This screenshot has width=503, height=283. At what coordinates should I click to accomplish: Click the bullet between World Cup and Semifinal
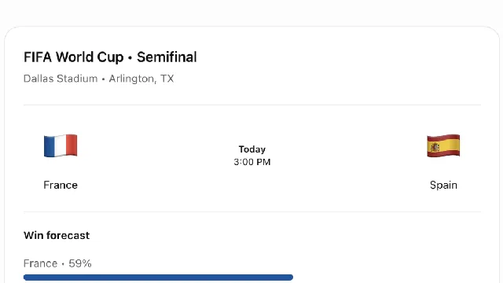tap(130, 57)
